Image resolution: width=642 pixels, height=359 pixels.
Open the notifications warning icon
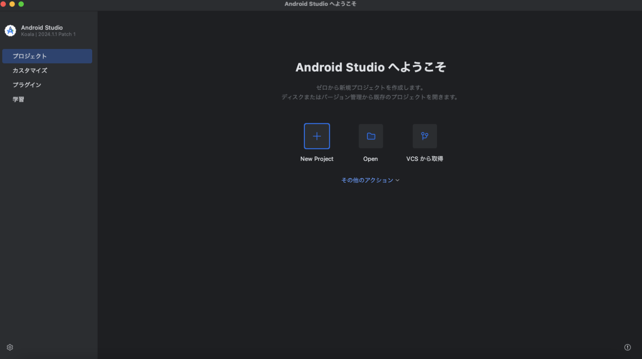628,348
